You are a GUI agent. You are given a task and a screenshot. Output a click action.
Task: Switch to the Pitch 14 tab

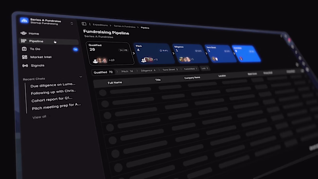coord(127,71)
